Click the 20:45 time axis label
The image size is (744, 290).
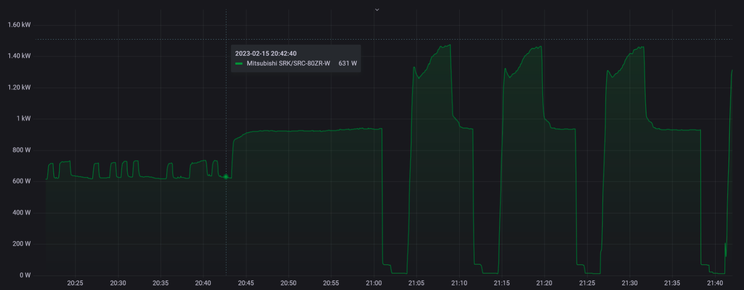[x=246, y=283]
